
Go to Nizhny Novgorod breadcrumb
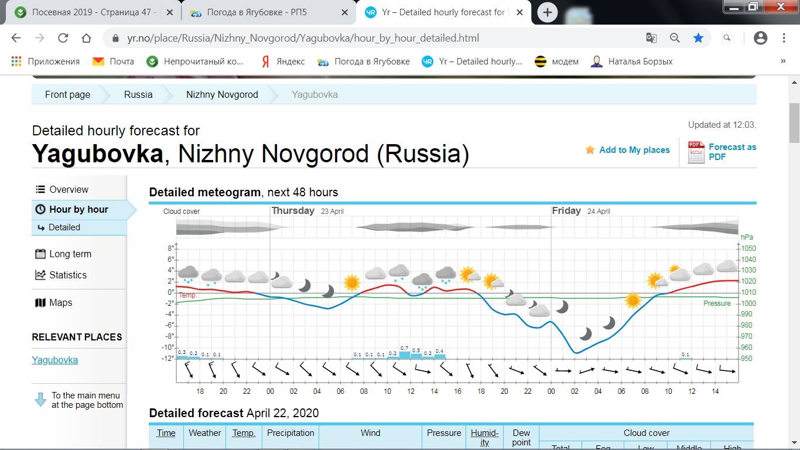(x=222, y=94)
